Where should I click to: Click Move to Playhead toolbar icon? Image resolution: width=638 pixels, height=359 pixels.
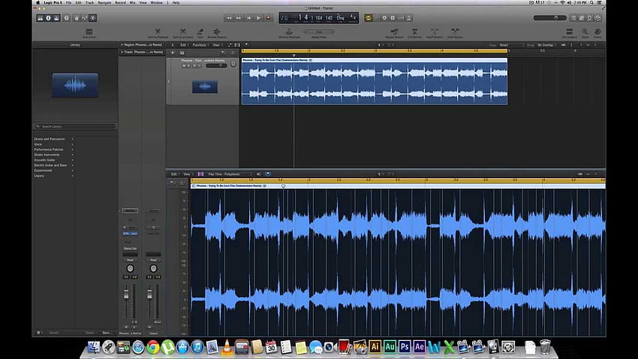point(289,33)
